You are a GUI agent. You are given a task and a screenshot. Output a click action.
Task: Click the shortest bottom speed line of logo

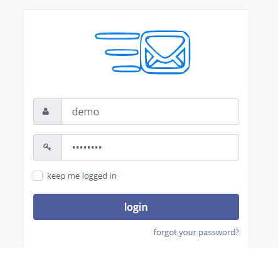(x=126, y=69)
